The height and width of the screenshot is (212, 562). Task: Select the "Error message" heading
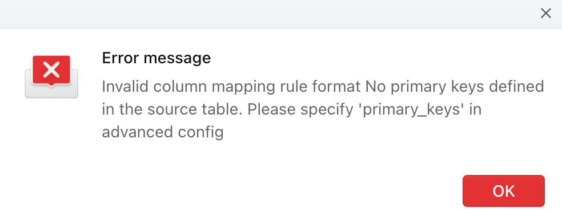pyautogui.click(x=156, y=58)
